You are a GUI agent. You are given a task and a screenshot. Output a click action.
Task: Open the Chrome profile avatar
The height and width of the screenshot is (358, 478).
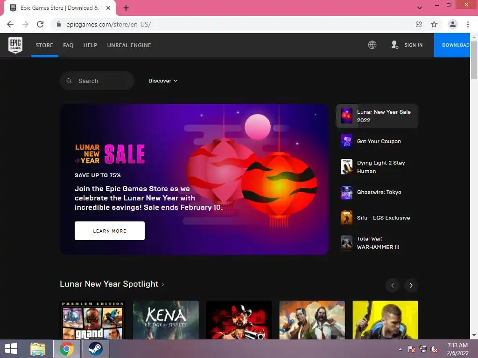453,24
